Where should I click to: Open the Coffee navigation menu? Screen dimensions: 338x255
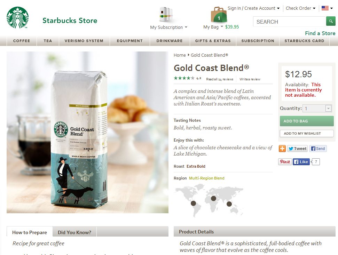pyautogui.click(x=22, y=41)
